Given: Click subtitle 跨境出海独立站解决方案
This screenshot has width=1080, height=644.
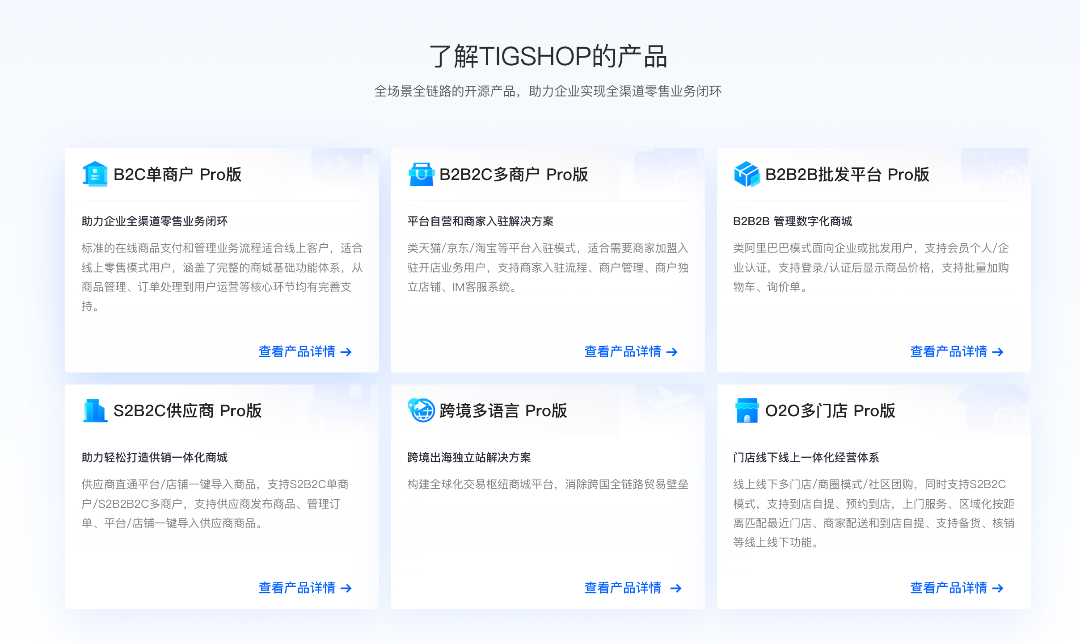Looking at the screenshot, I should click(469, 457).
